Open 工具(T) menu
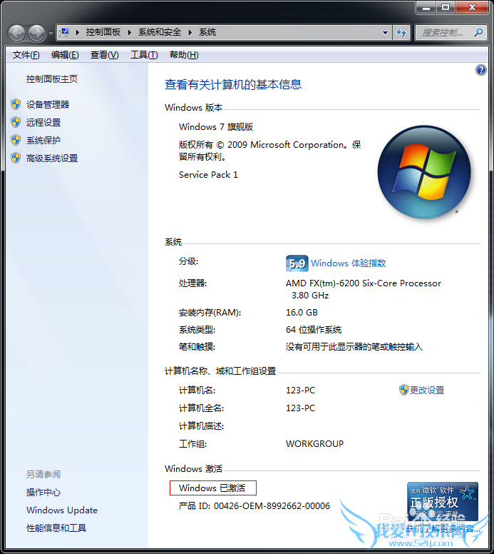494x554 pixels. point(144,55)
